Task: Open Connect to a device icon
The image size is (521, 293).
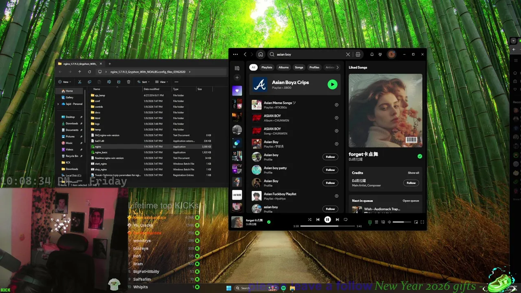Action: point(383,222)
